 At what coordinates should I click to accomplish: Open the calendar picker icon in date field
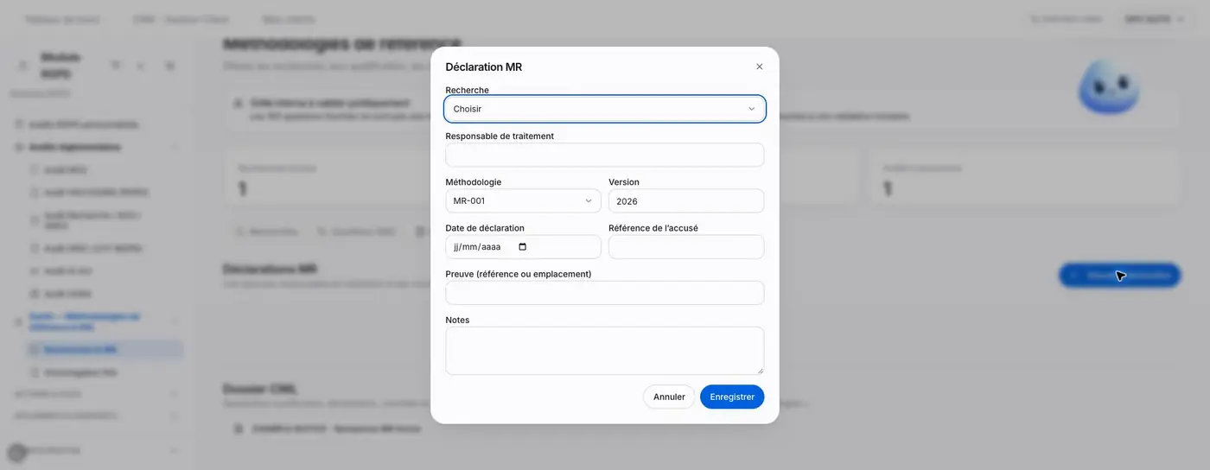(x=522, y=246)
